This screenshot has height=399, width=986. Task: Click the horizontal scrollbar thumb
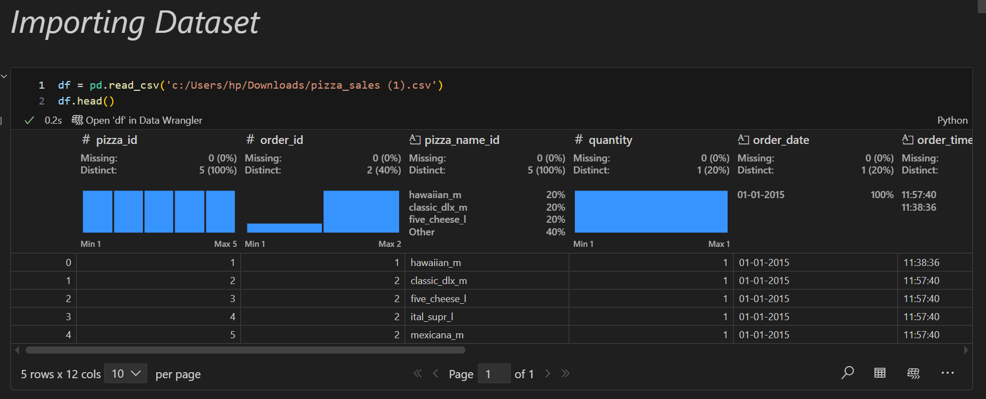coord(245,350)
